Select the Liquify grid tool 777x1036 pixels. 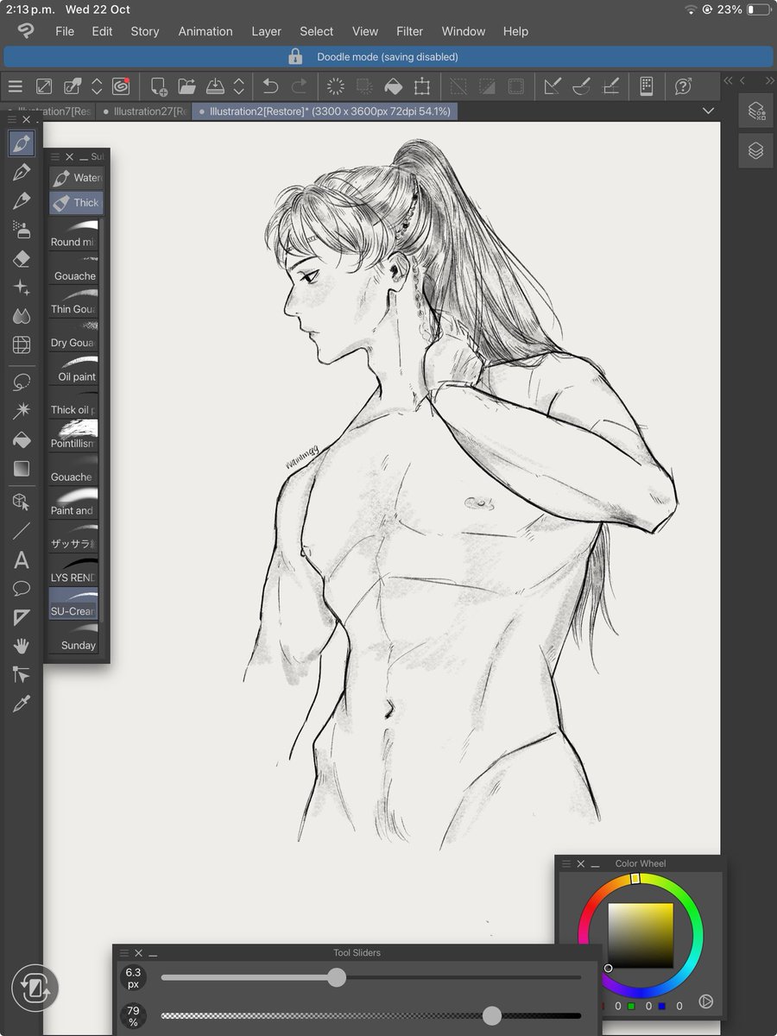point(22,345)
